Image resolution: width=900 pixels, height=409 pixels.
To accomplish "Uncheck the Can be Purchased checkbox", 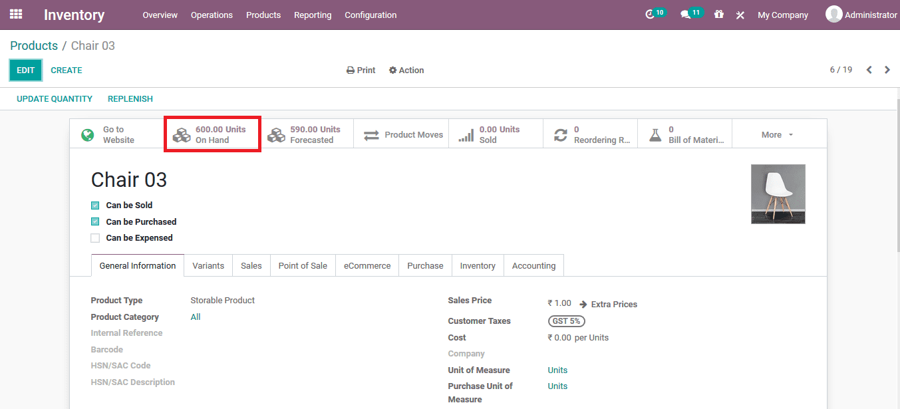I will pyautogui.click(x=94, y=221).
